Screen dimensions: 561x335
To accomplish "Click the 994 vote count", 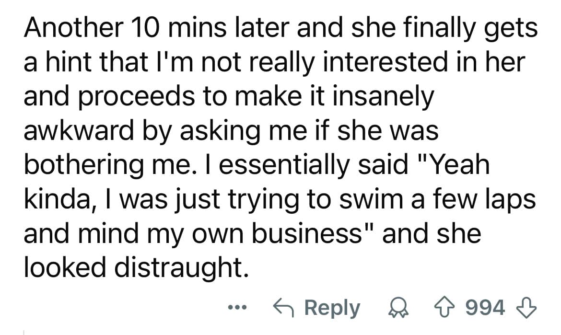I will pos(486,308).
